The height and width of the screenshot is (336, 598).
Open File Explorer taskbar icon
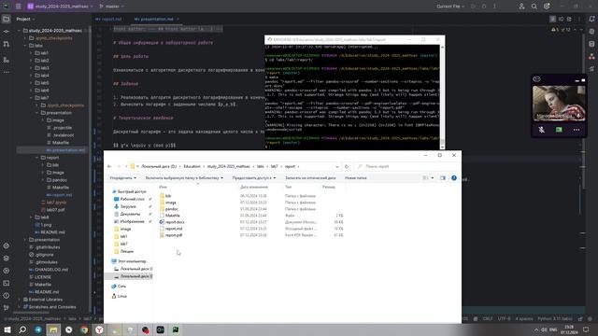pos(53,329)
